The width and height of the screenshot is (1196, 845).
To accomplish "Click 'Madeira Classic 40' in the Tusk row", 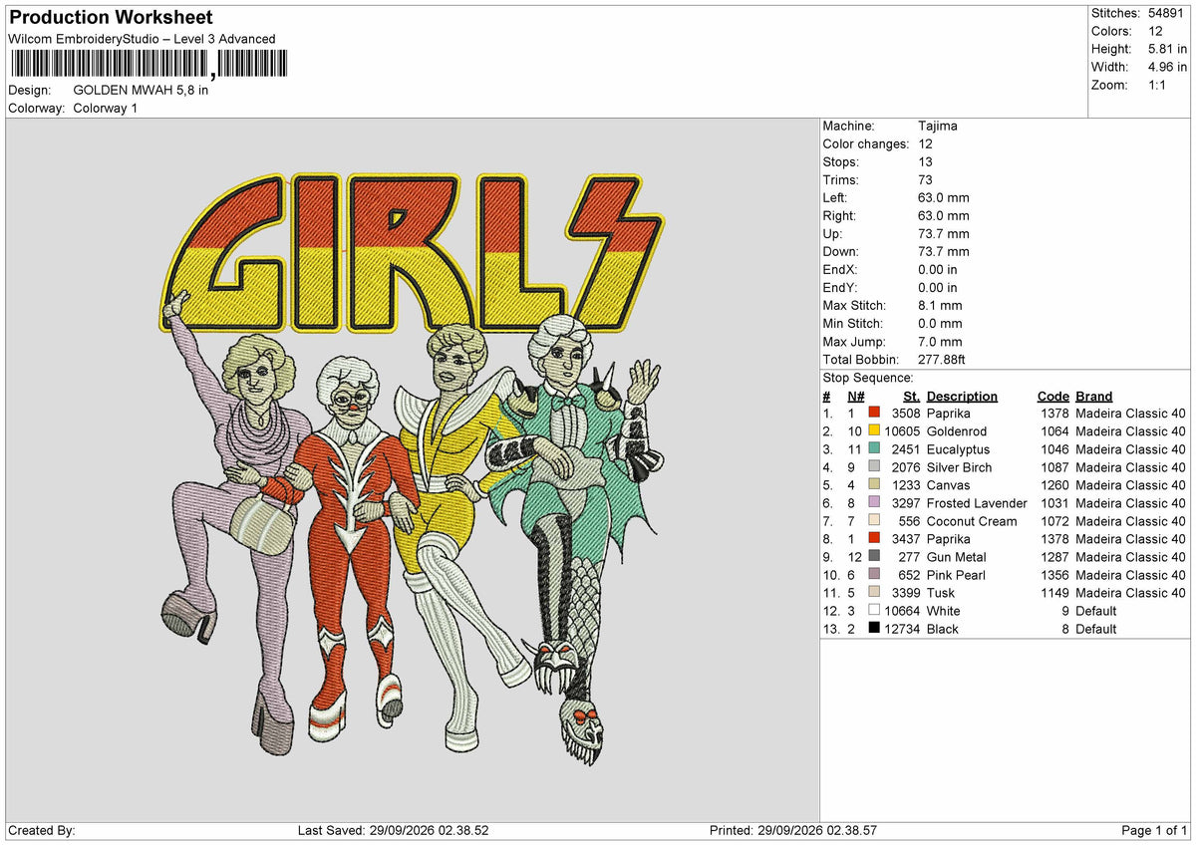I will (1131, 592).
